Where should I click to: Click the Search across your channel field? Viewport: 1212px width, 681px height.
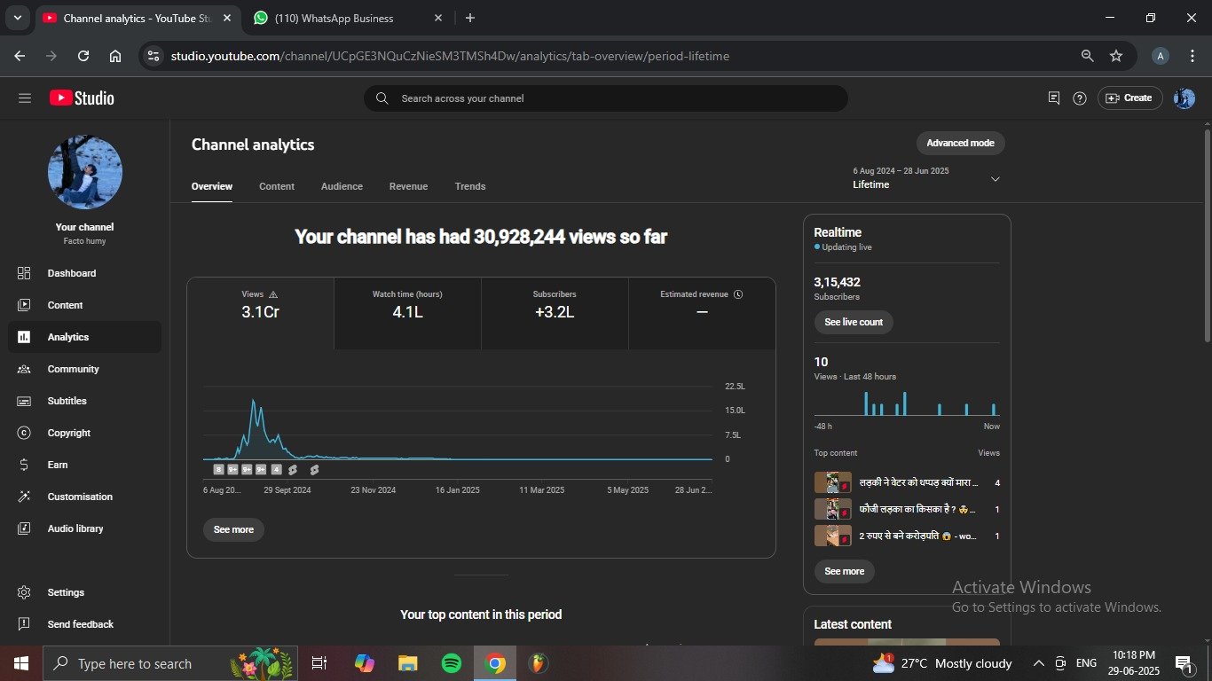click(x=606, y=98)
